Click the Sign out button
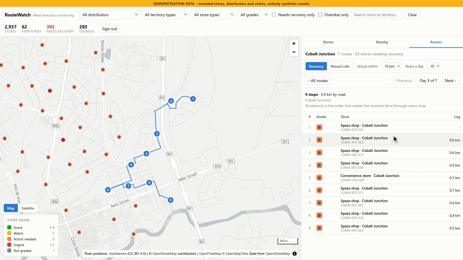 (109, 29)
